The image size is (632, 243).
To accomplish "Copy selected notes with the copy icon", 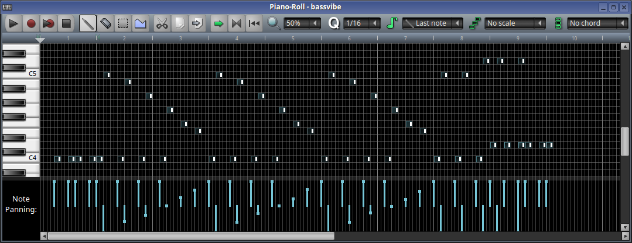I will click(179, 23).
